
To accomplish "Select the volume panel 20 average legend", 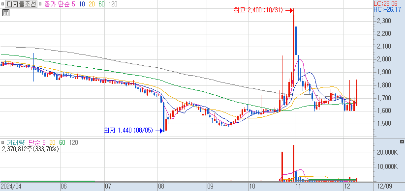I will [53, 142].
